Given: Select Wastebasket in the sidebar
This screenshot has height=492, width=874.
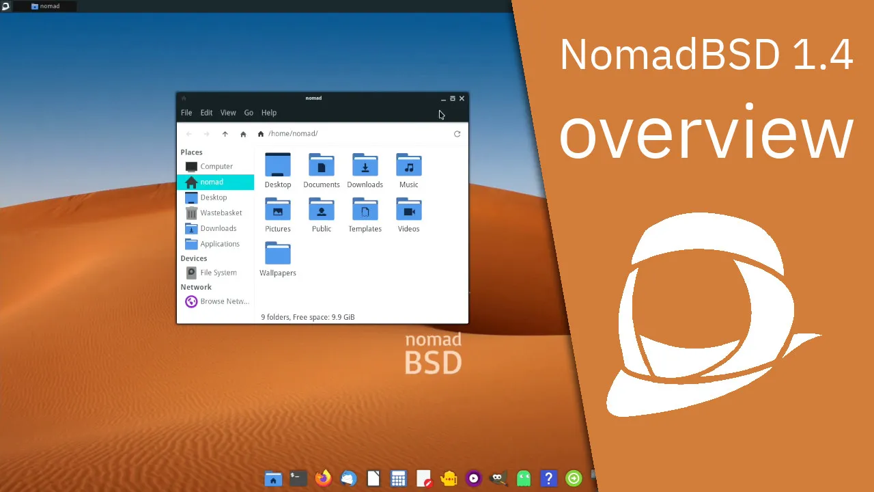Looking at the screenshot, I should coord(215,213).
